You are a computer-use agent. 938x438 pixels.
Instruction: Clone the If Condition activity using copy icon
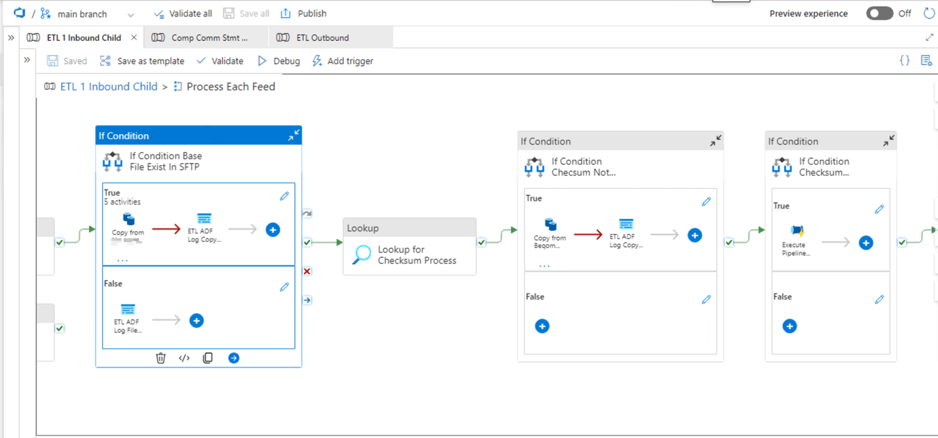208,358
